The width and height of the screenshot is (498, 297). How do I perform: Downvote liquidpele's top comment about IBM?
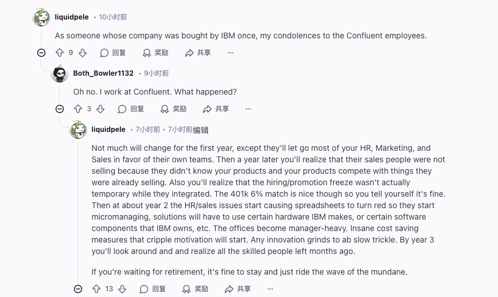(x=83, y=53)
